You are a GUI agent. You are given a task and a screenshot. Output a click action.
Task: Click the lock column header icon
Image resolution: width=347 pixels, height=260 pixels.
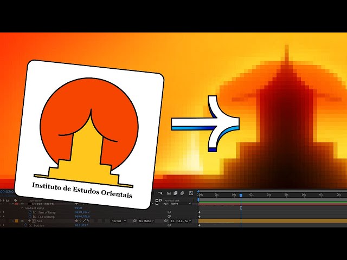7,200
